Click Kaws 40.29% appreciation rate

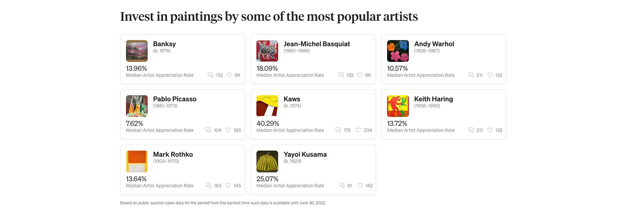[x=268, y=123]
